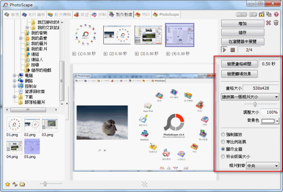Click the refresh arrows icon in bottom bar
283x192 pixels.
[x=15, y=184]
